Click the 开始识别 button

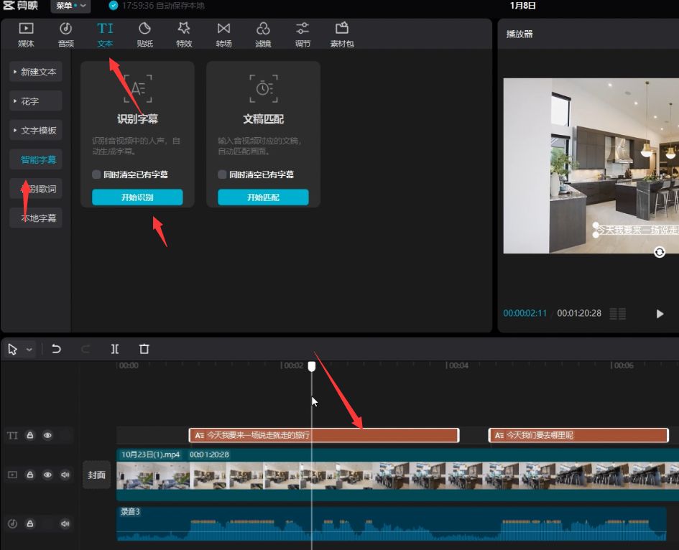[x=137, y=197]
